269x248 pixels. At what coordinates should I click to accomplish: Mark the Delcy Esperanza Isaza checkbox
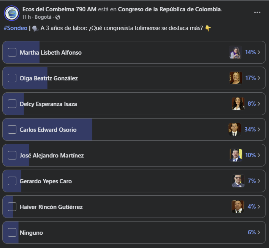click(12, 104)
